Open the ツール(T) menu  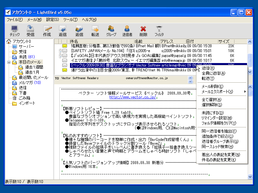click(x=70, y=20)
